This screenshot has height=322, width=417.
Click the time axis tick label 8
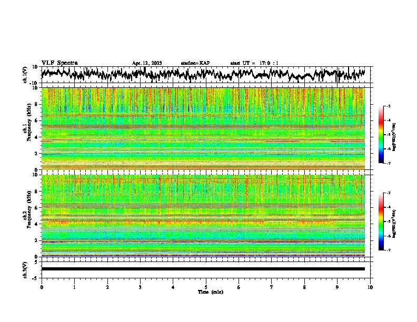pyautogui.click(x=304, y=287)
